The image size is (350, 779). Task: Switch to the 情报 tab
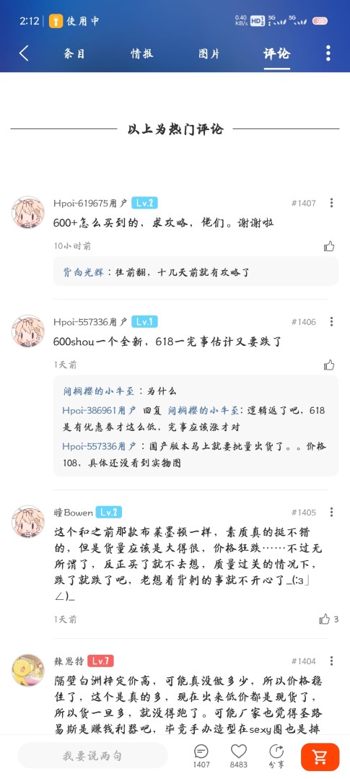point(142,53)
